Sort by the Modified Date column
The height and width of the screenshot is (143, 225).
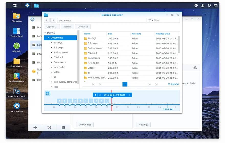(x=163, y=34)
